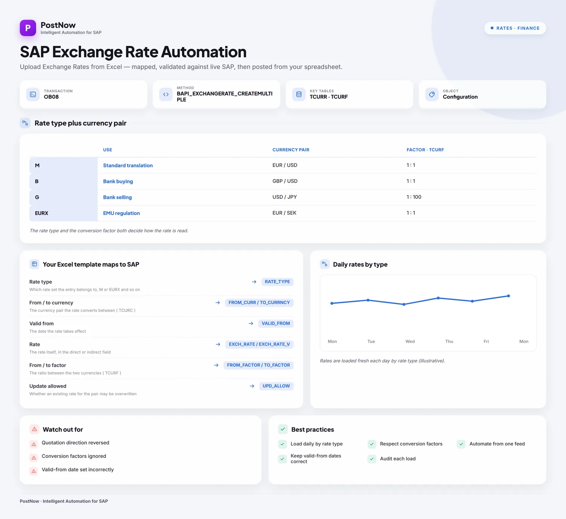This screenshot has height=519, width=566.
Task: Click the 'Valid from' mapping row label
Action: [42, 324]
